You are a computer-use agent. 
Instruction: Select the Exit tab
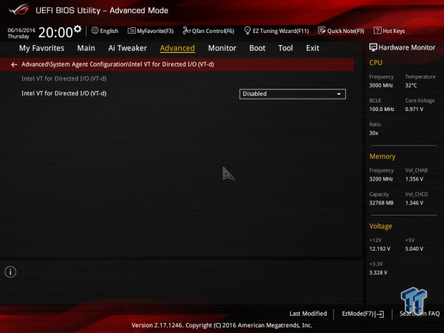click(313, 48)
